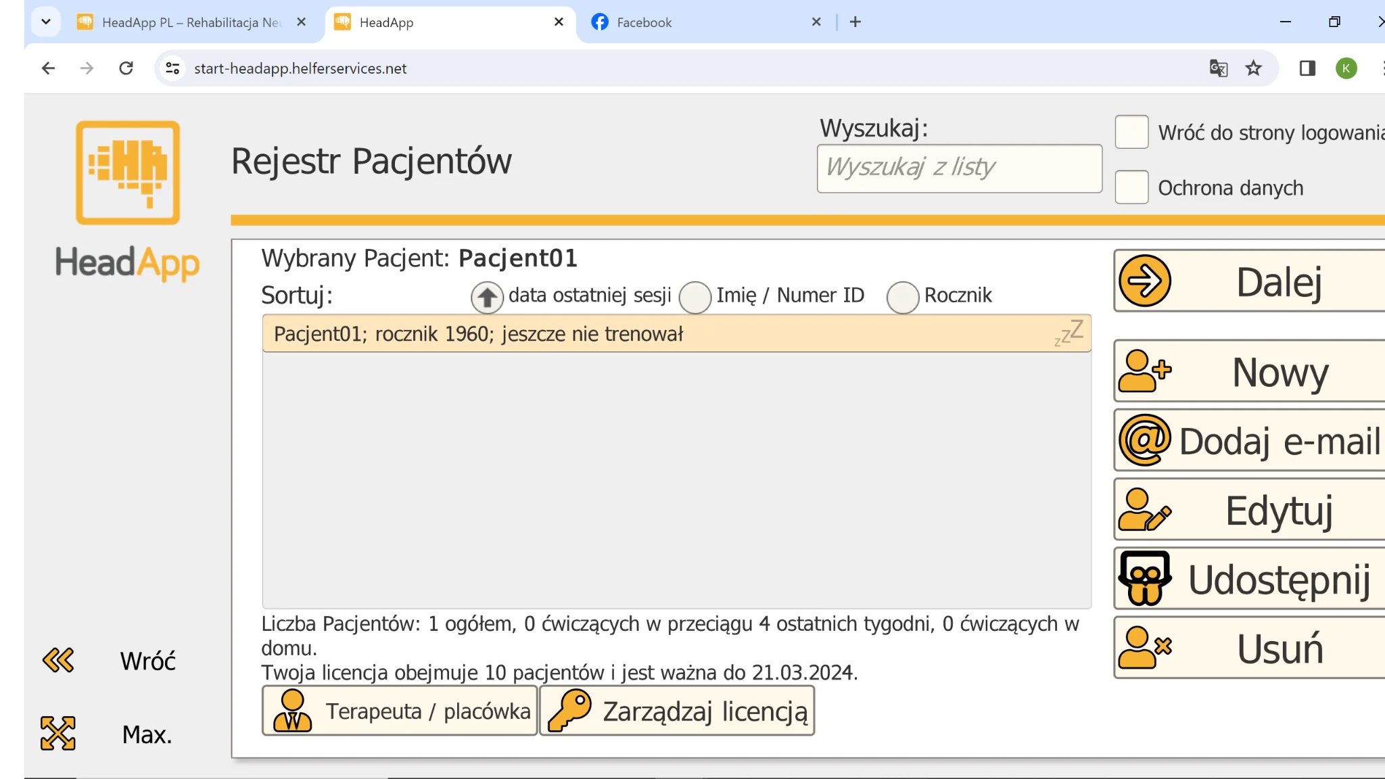This screenshot has height=779, width=1385.
Task: Switch to the HeadApp tab
Action: coord(450,22)
